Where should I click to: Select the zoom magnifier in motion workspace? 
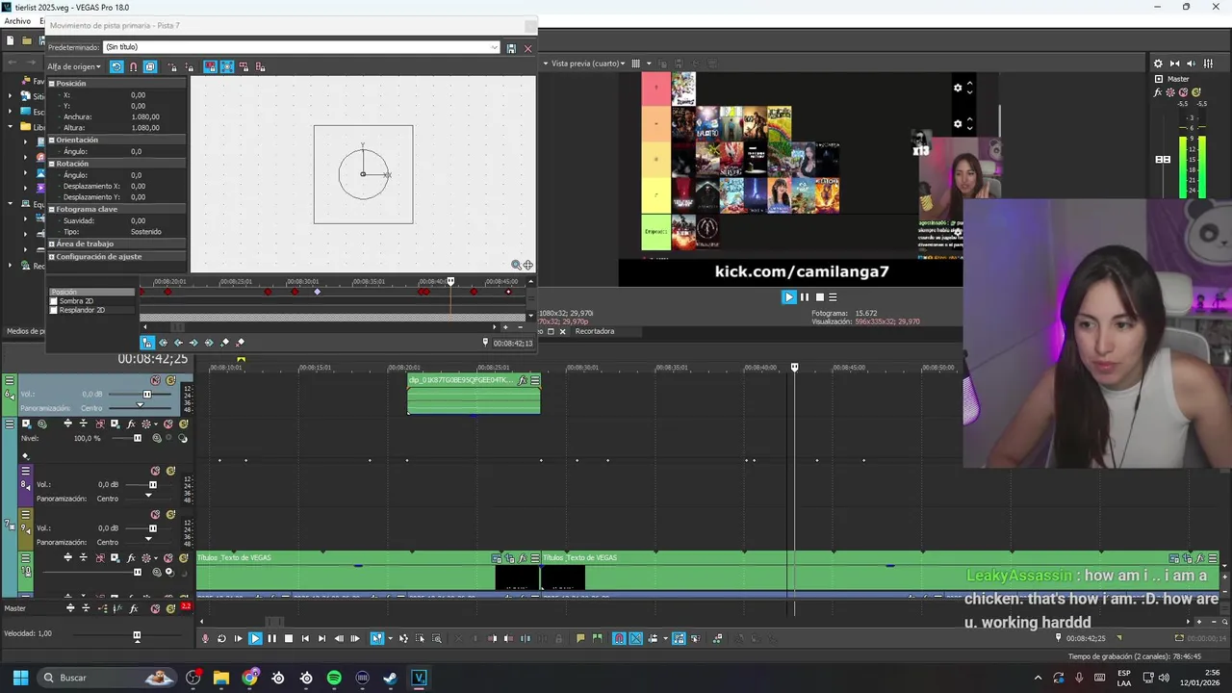(516, 265)
